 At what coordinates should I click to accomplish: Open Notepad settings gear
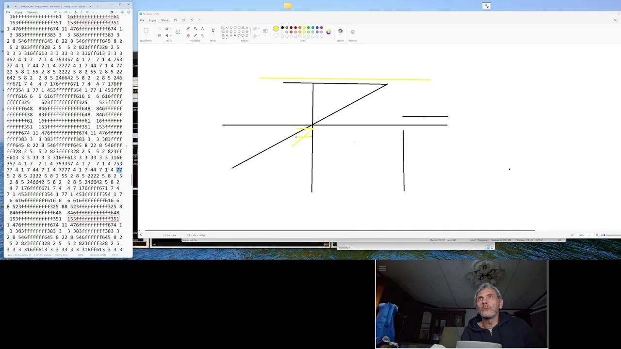pos(129,12)
